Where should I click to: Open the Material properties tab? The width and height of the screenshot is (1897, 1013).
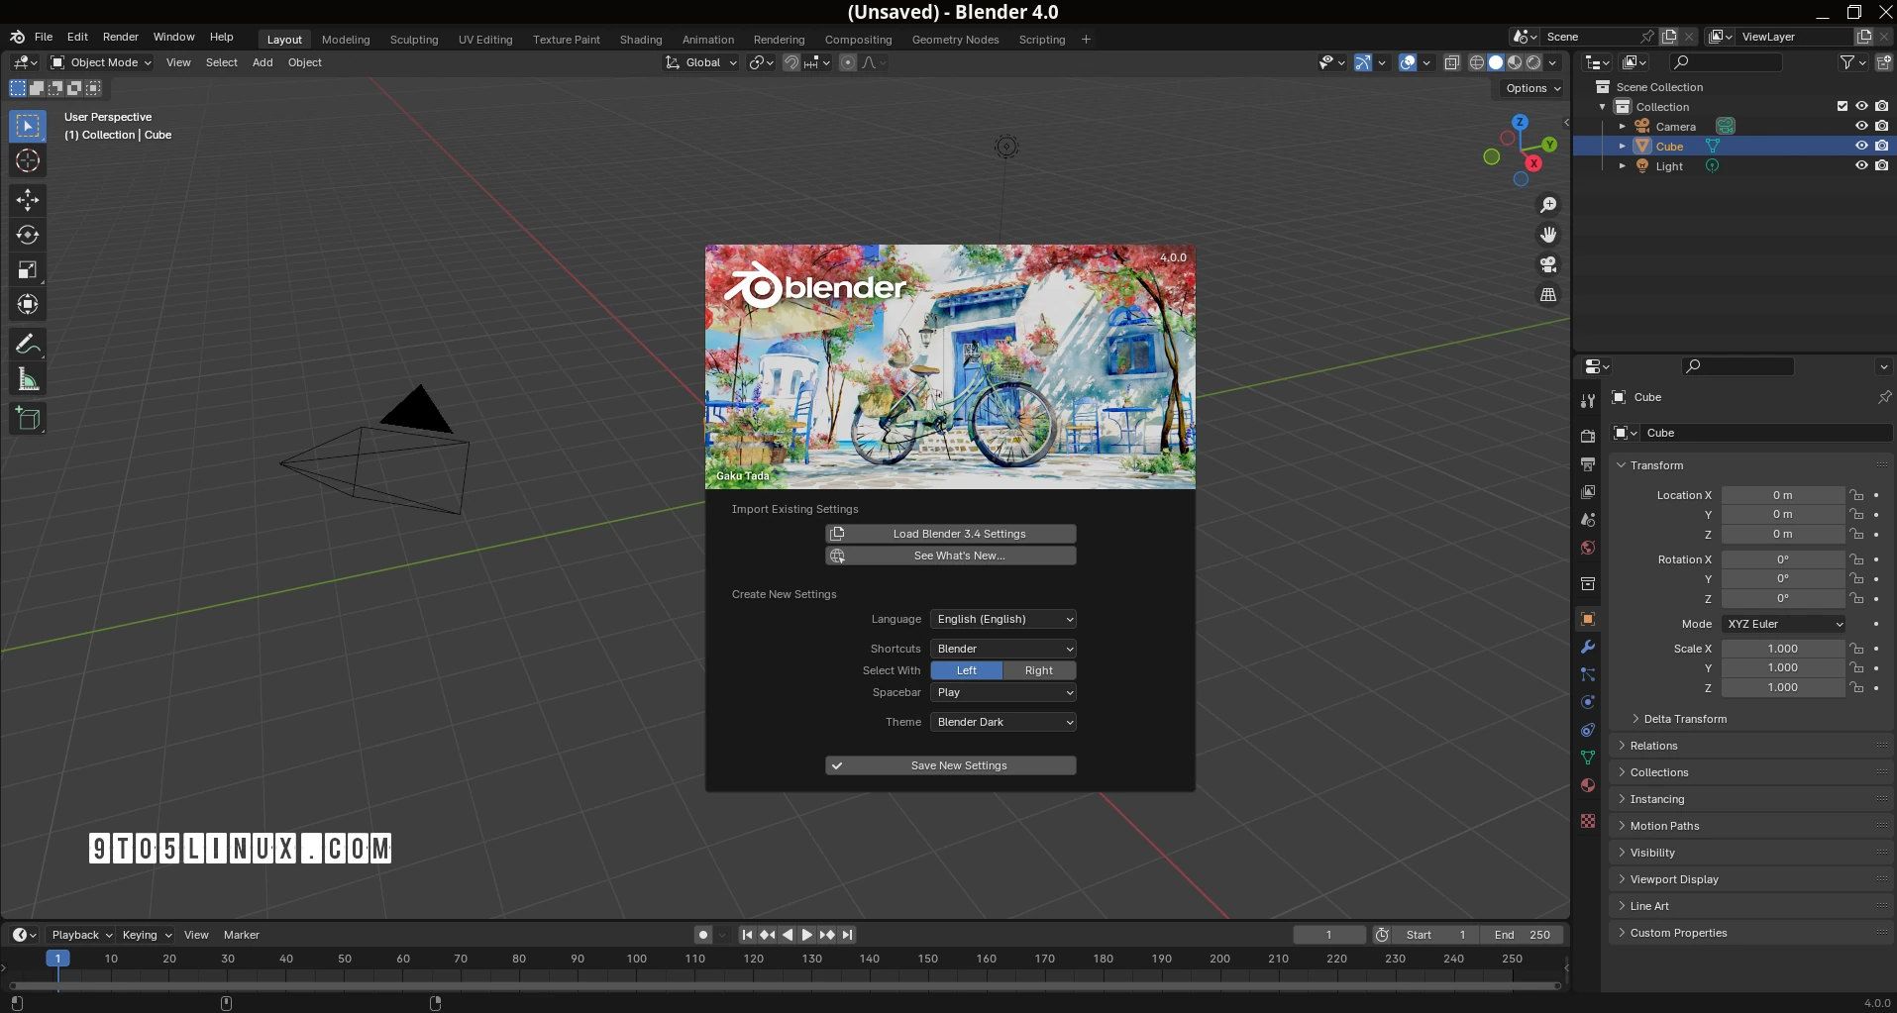click(1588, 785)
